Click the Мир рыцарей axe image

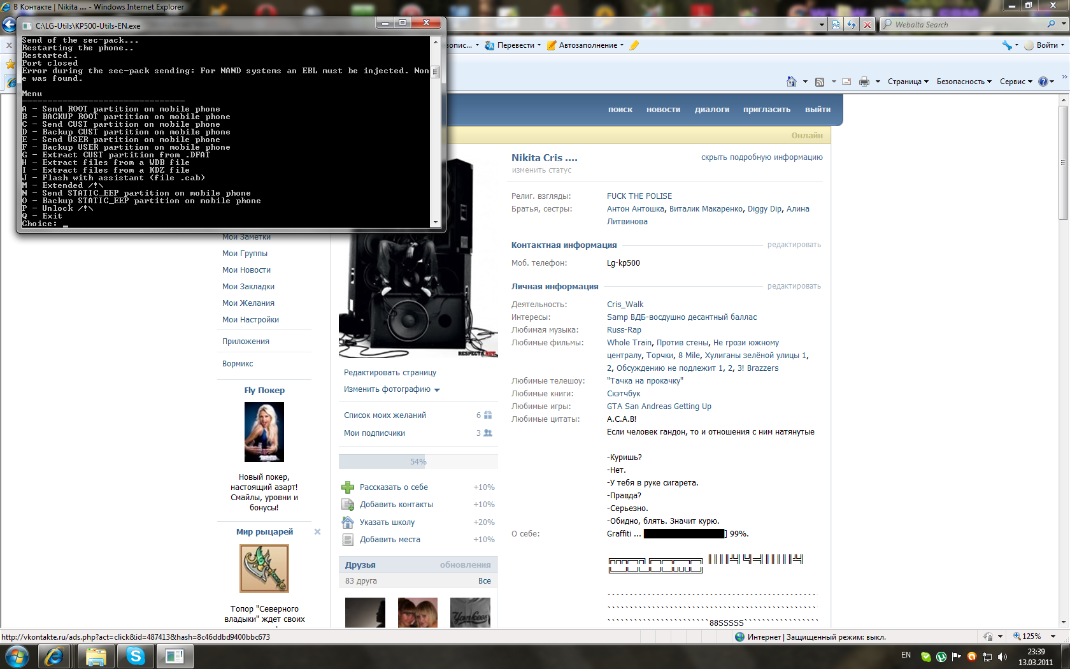point(264,569)
